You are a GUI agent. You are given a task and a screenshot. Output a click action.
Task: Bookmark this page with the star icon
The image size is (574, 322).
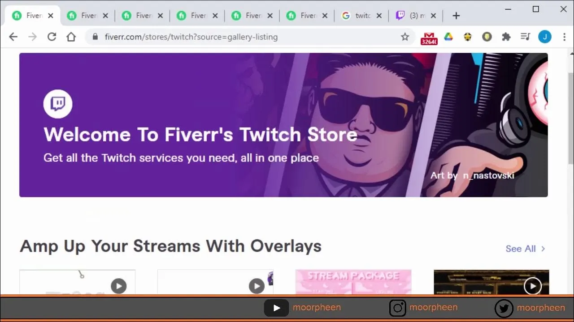coord(405,37)
